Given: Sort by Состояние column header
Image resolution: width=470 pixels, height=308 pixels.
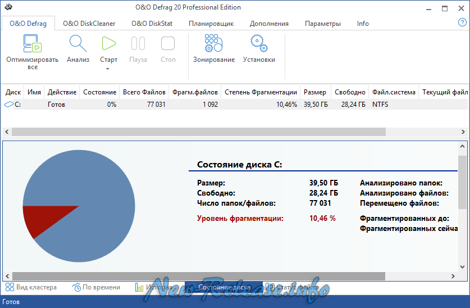Looking at the screenshot, I should click(x=99, y=92).
